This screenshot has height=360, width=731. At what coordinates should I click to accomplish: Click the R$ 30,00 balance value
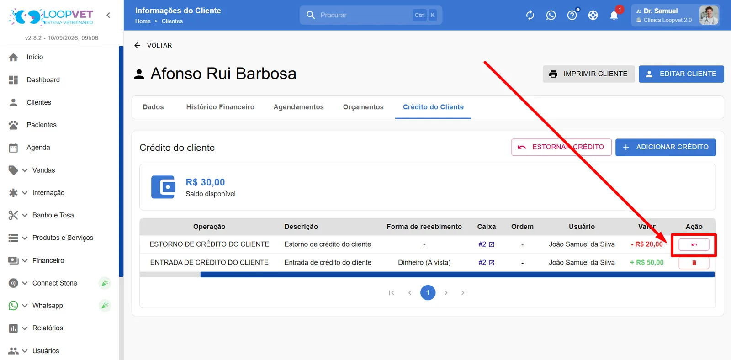[205, 182]
